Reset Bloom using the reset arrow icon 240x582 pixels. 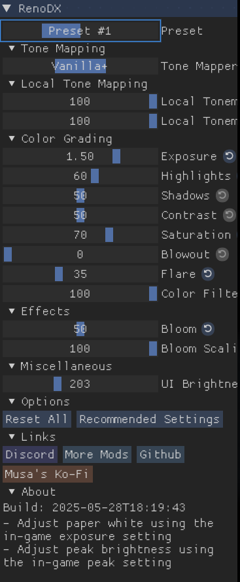tap(208, 329)
